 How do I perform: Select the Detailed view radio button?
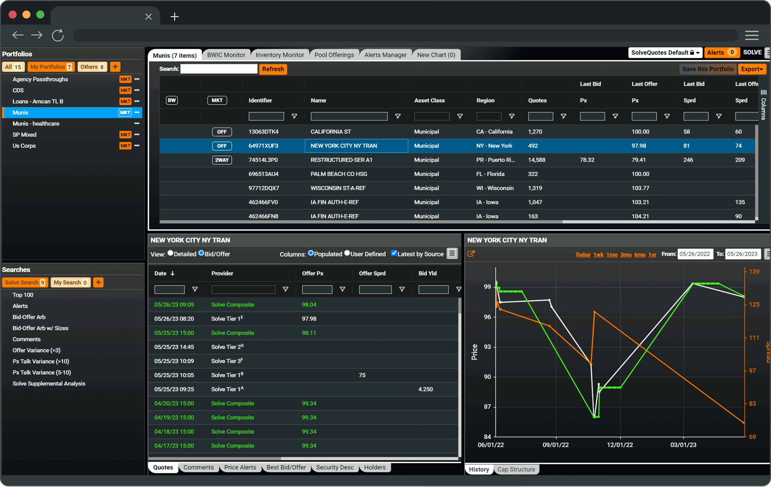point(170,253)
